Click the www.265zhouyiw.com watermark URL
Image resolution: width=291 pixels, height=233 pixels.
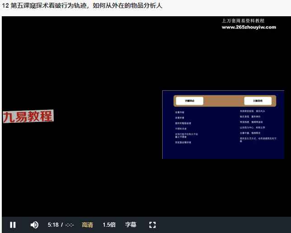coord(249,27)
